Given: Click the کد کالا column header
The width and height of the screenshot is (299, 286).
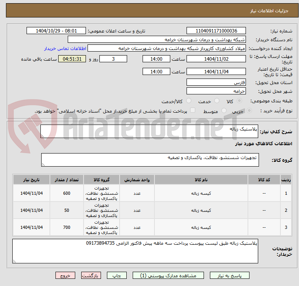Looking at the screenshot, I should [264, 180].
